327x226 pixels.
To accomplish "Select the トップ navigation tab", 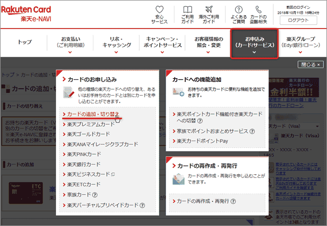I will [x=25, y=42].
